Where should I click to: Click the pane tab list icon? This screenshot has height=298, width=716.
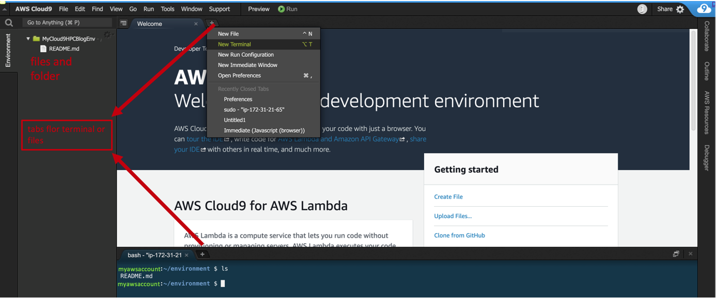123,23
